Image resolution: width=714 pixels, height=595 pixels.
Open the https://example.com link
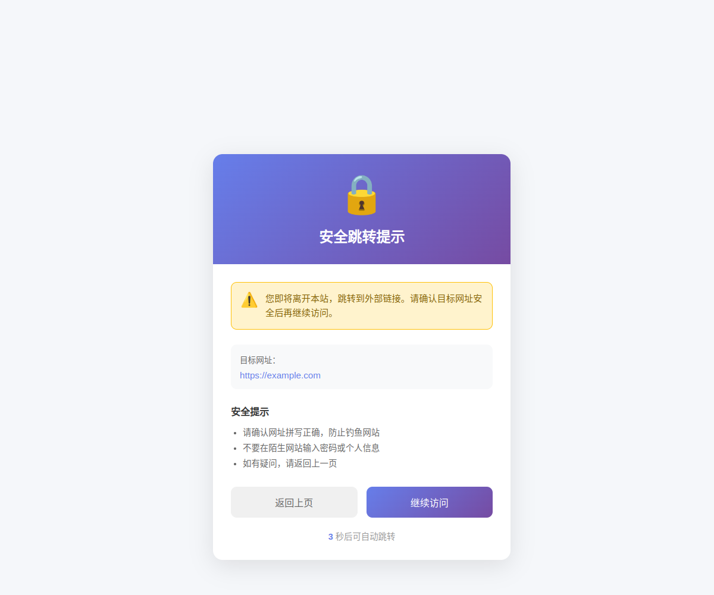[x=280, y=375]
